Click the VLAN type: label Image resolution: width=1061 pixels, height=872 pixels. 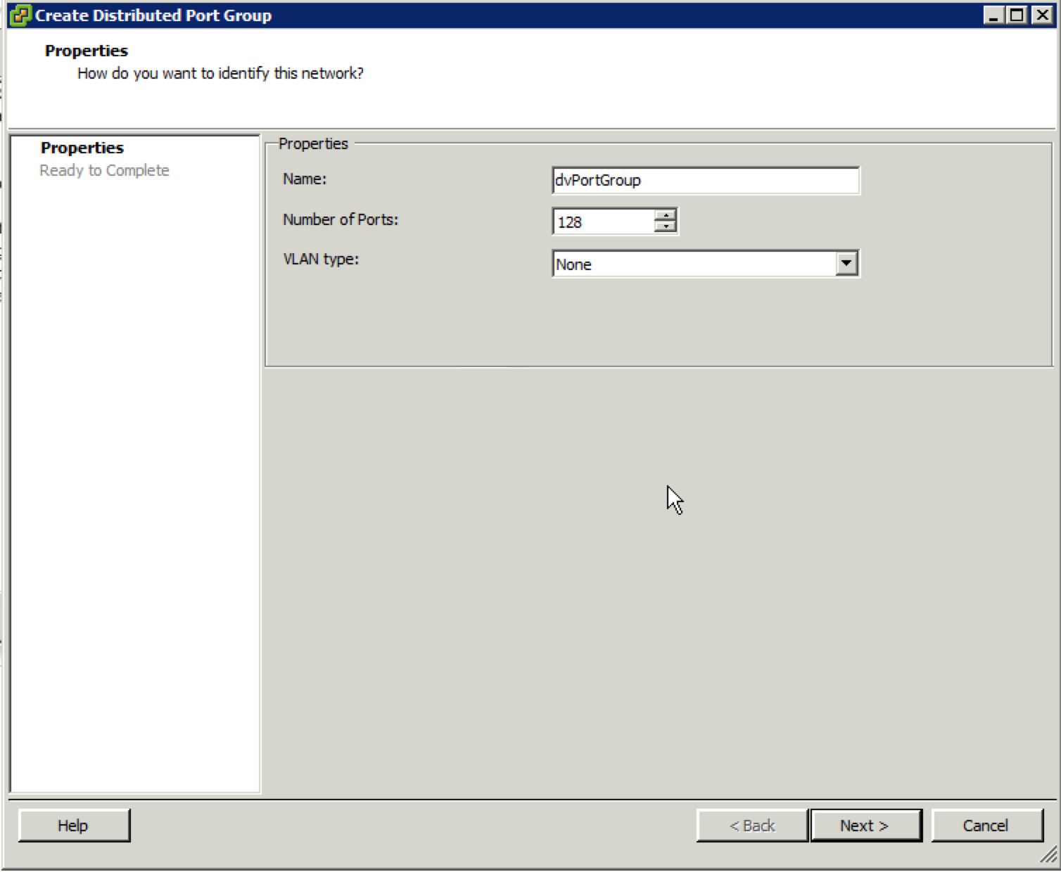(321, 259)
